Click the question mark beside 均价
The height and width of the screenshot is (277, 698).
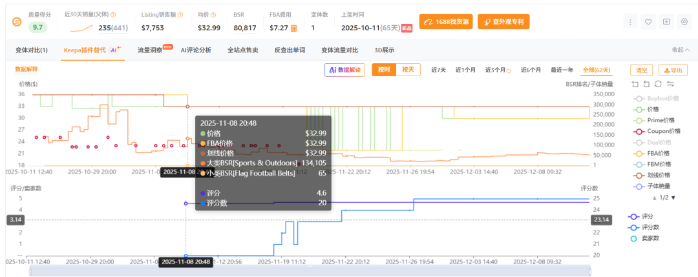213,15
